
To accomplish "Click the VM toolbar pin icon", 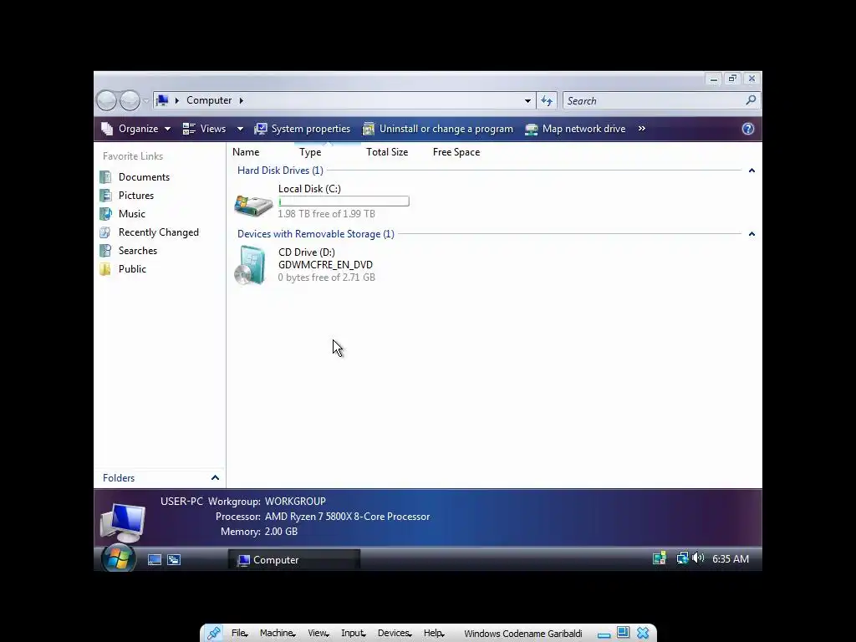I will point(213,634).
